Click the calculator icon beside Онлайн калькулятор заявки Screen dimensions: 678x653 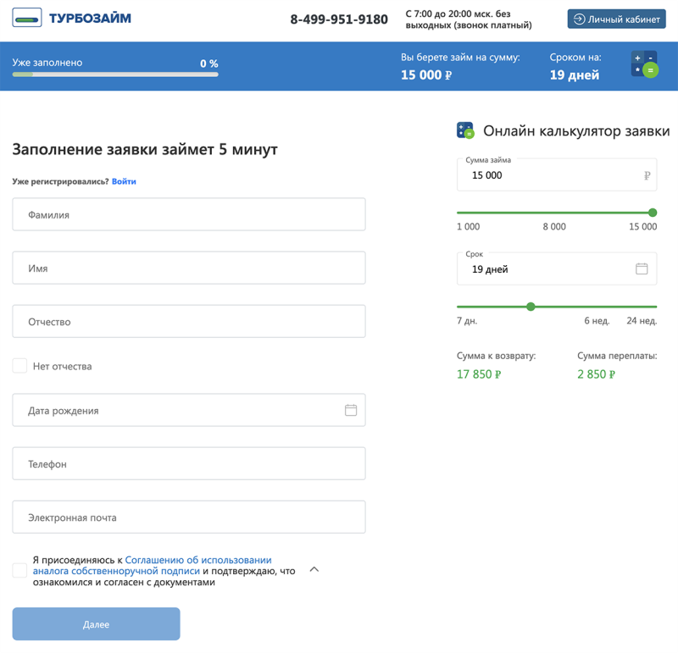click(x=465, y=130)
